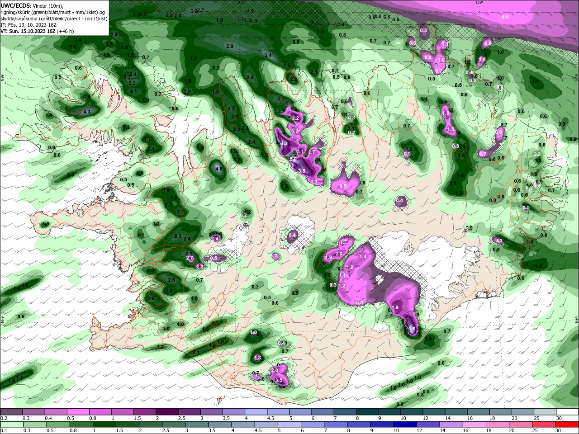
Task: Click the 0.49 precipitation value on the map
Action: 283,343
